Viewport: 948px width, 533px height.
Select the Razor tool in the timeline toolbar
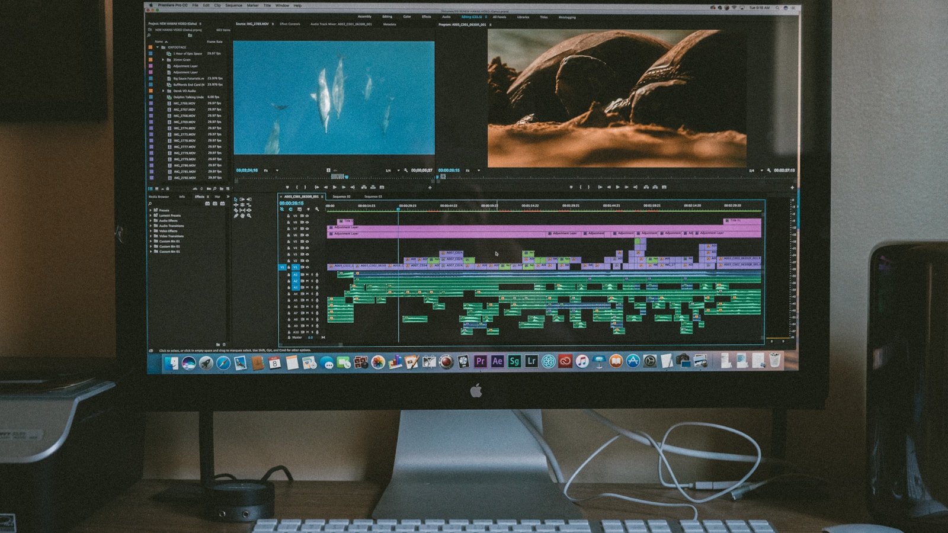click(x=236, y=210)
